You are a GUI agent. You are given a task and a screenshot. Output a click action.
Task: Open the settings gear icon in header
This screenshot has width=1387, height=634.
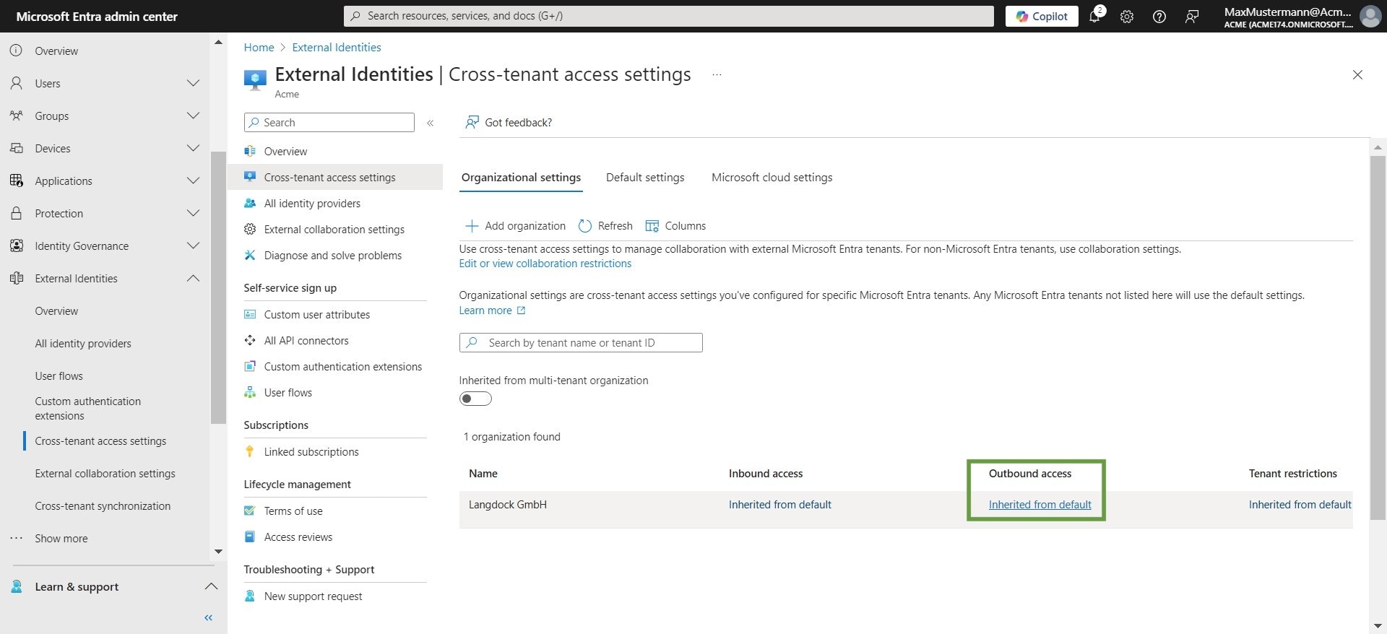click(x=1127, y=16)
